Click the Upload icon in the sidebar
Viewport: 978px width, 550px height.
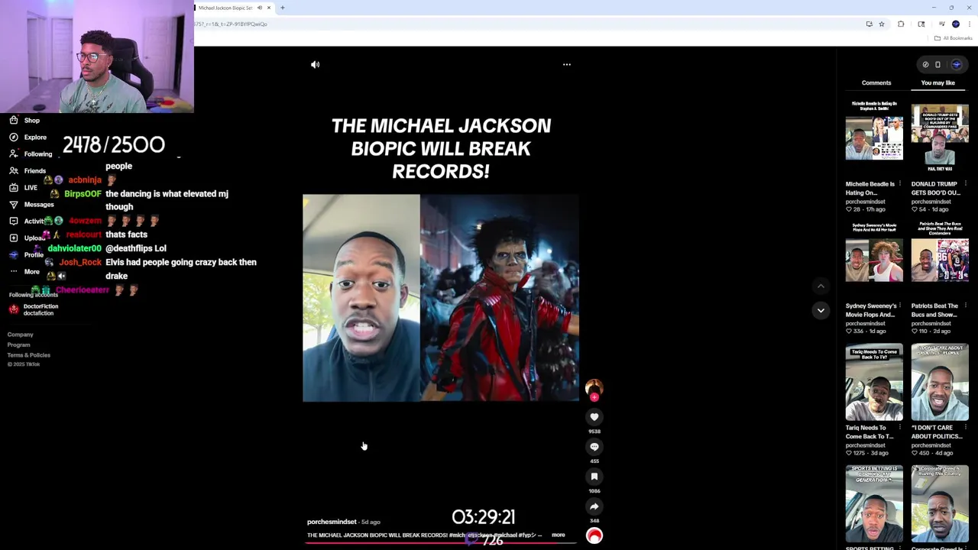14,238
